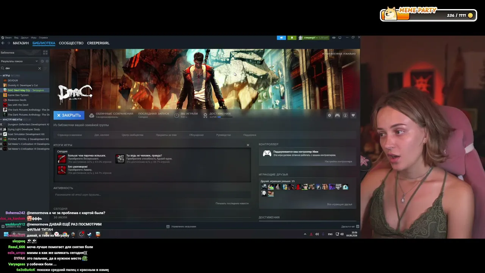Click Все играющие друзья link
The height and width of the screenshot is (273, 485).
(339, 204)
